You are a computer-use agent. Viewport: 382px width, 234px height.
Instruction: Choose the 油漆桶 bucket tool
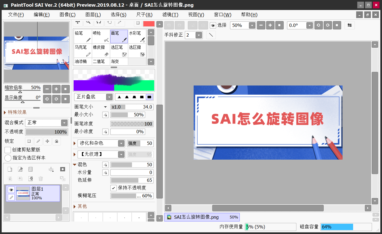[x=83, y=61]
